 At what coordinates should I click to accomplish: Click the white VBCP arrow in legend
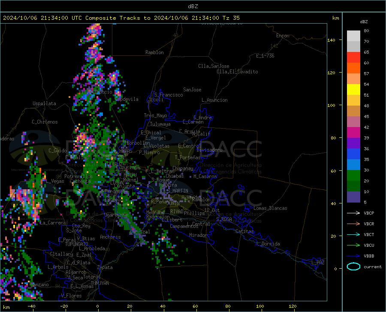tap(353, 213)
